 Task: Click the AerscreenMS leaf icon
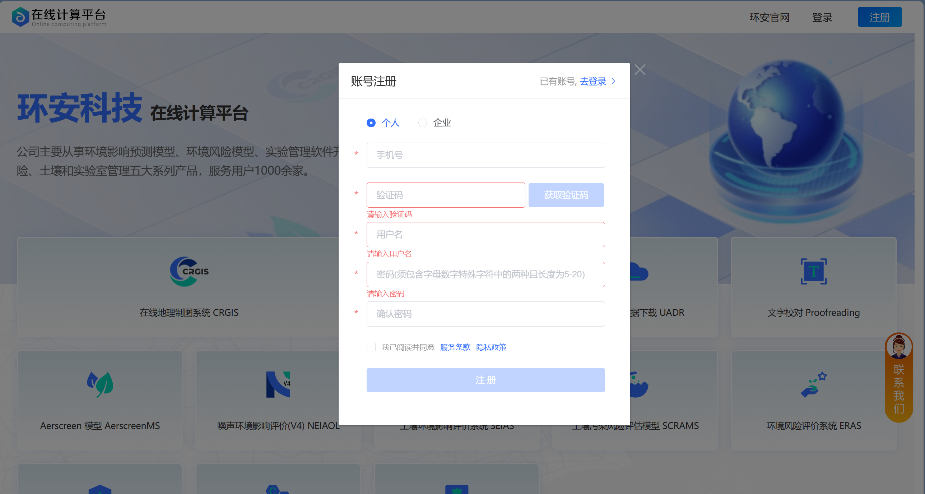click(x=100, y=384)
